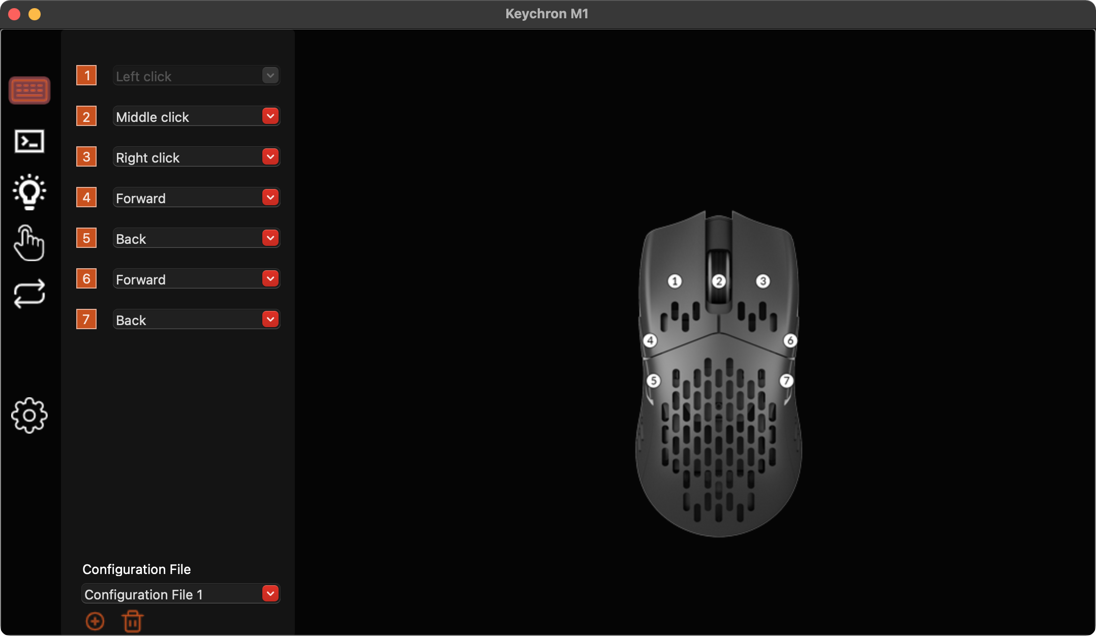This screenshot has width=1096, height=636.
Task: Click button marker 1 on mouse image
Action: (x=675, y=281)
